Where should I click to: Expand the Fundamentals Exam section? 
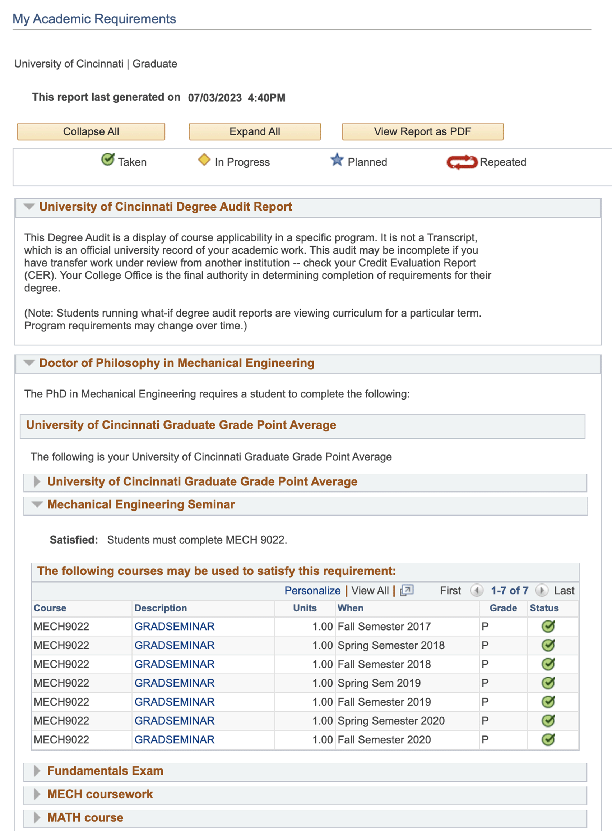pyautogui.click(x=37, y=771)
